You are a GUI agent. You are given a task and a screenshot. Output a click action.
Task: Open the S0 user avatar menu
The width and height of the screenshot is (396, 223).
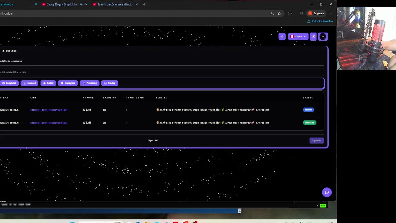pyautogui.click(x=323, y=37)
